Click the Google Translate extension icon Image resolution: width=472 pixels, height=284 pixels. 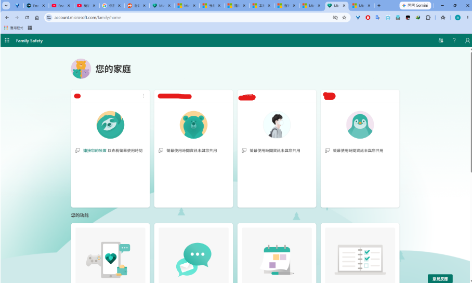[x=377, y=18]
